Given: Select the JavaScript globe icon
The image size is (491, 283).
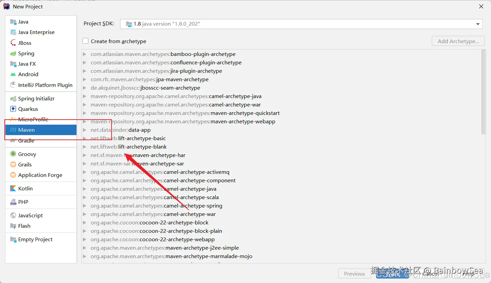Looking at the screenshot, I should pyautogui.click(x=13, y=215).
